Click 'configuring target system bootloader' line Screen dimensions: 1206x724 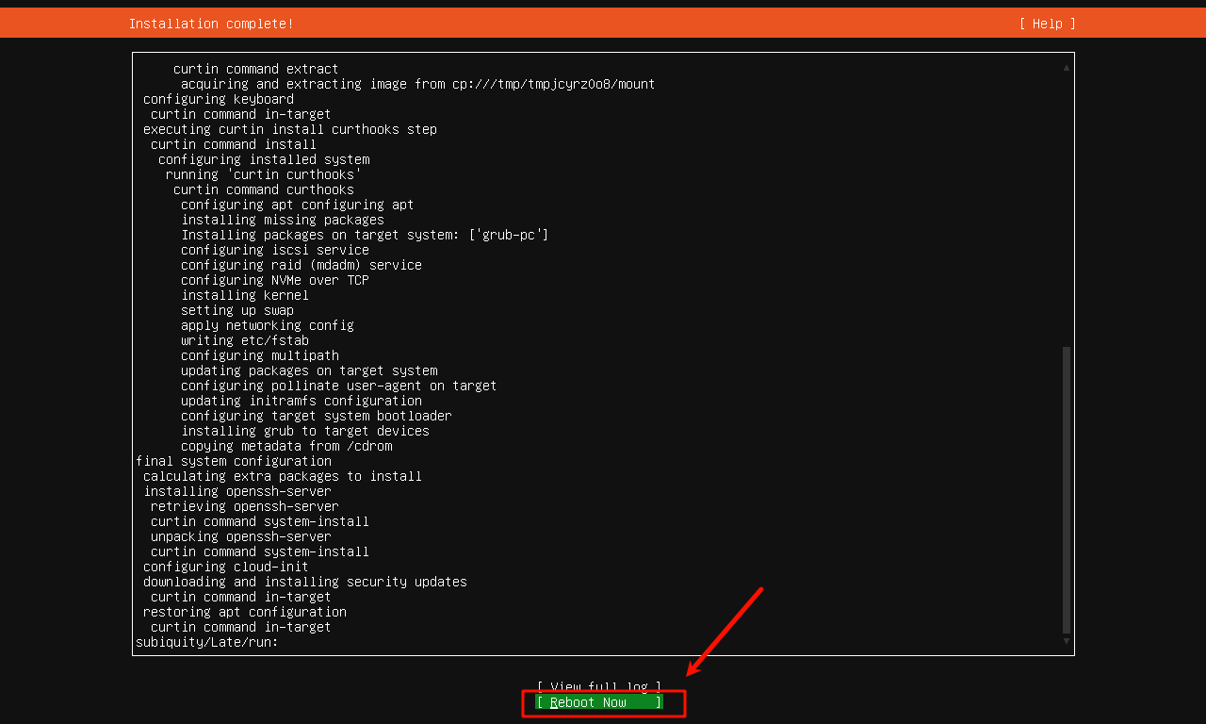coord(317,416)
